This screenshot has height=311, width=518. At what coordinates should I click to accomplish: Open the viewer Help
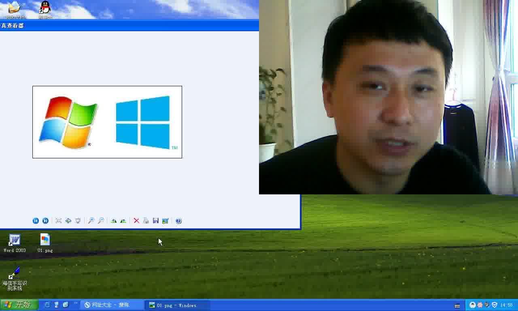click(178, 221)
